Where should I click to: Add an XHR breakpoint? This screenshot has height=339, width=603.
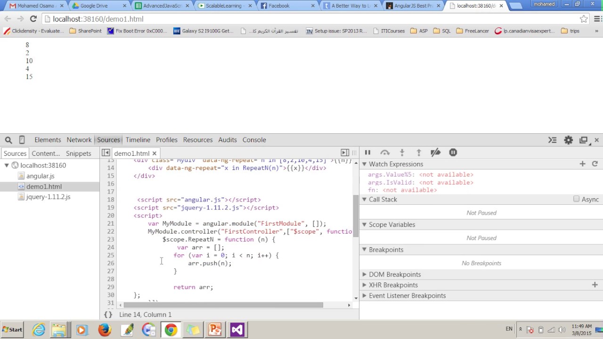tap(595, 285)
